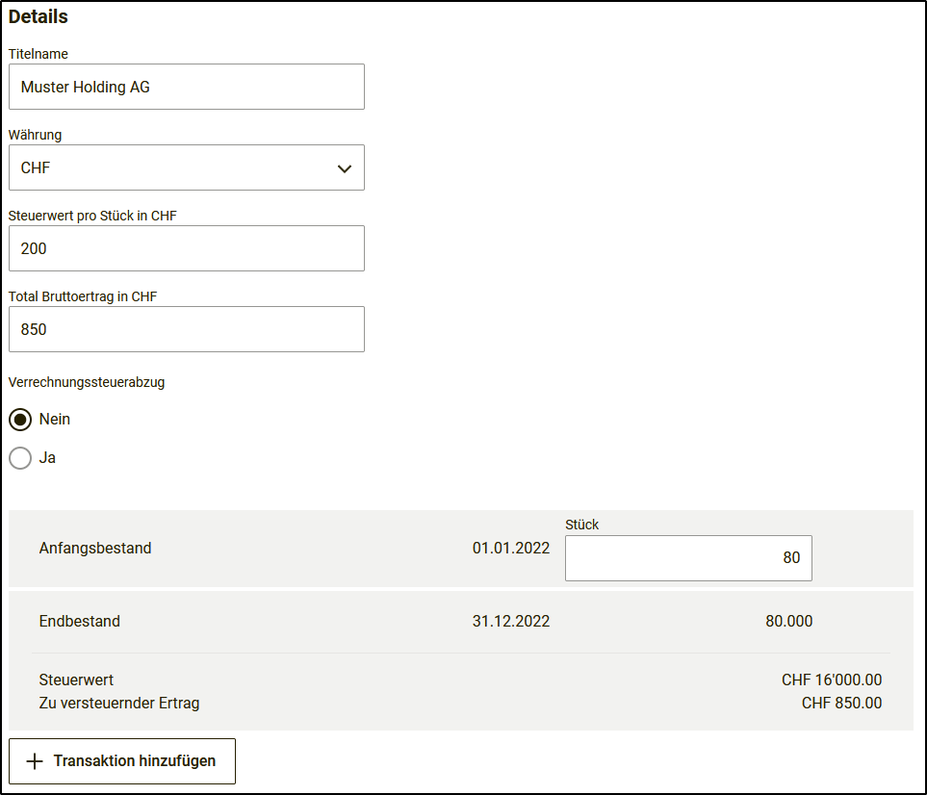
Task: Open the CHF currency combo box
Action: [187, 167]
